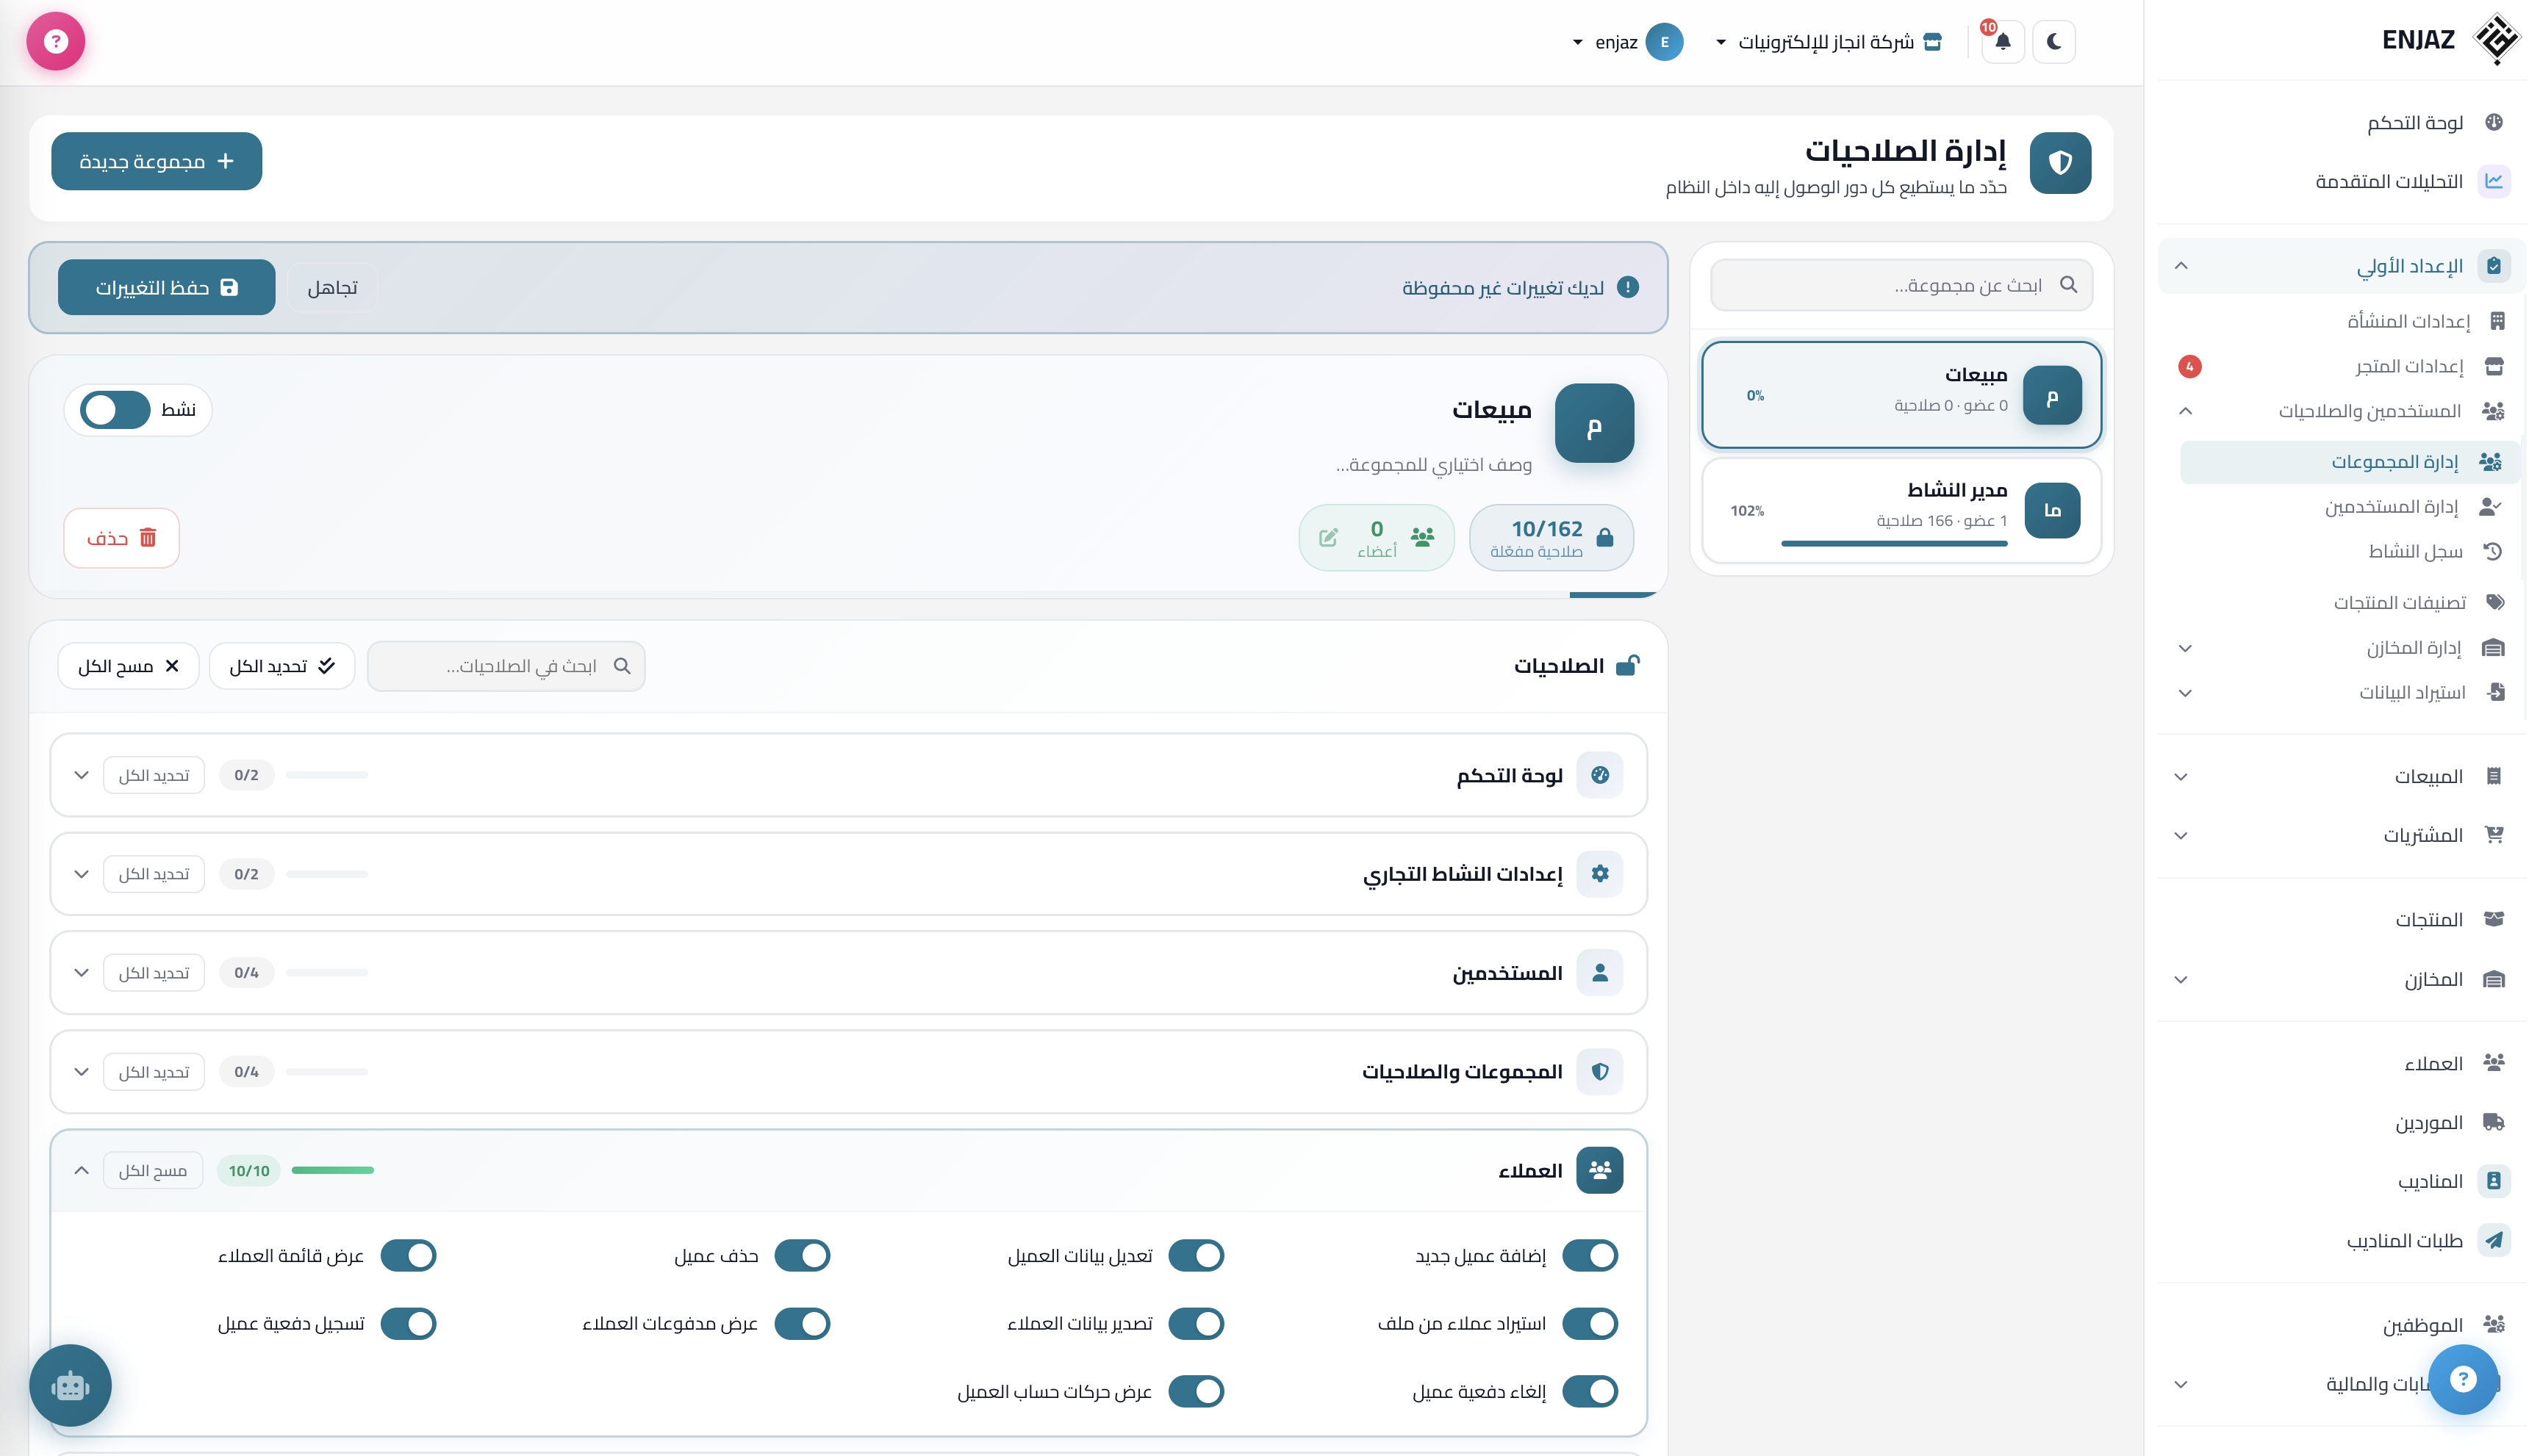
Task: Collapse the العملاء permissions section
Action: tap(82, 1170)
